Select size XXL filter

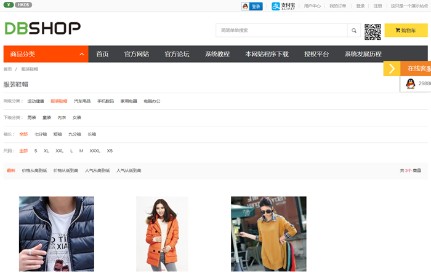tap(59, 151)
